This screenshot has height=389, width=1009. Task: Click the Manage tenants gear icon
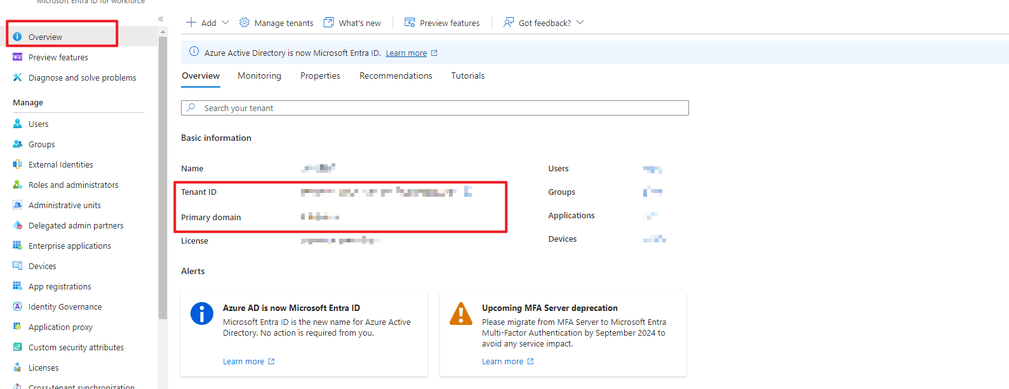point(244,23)
